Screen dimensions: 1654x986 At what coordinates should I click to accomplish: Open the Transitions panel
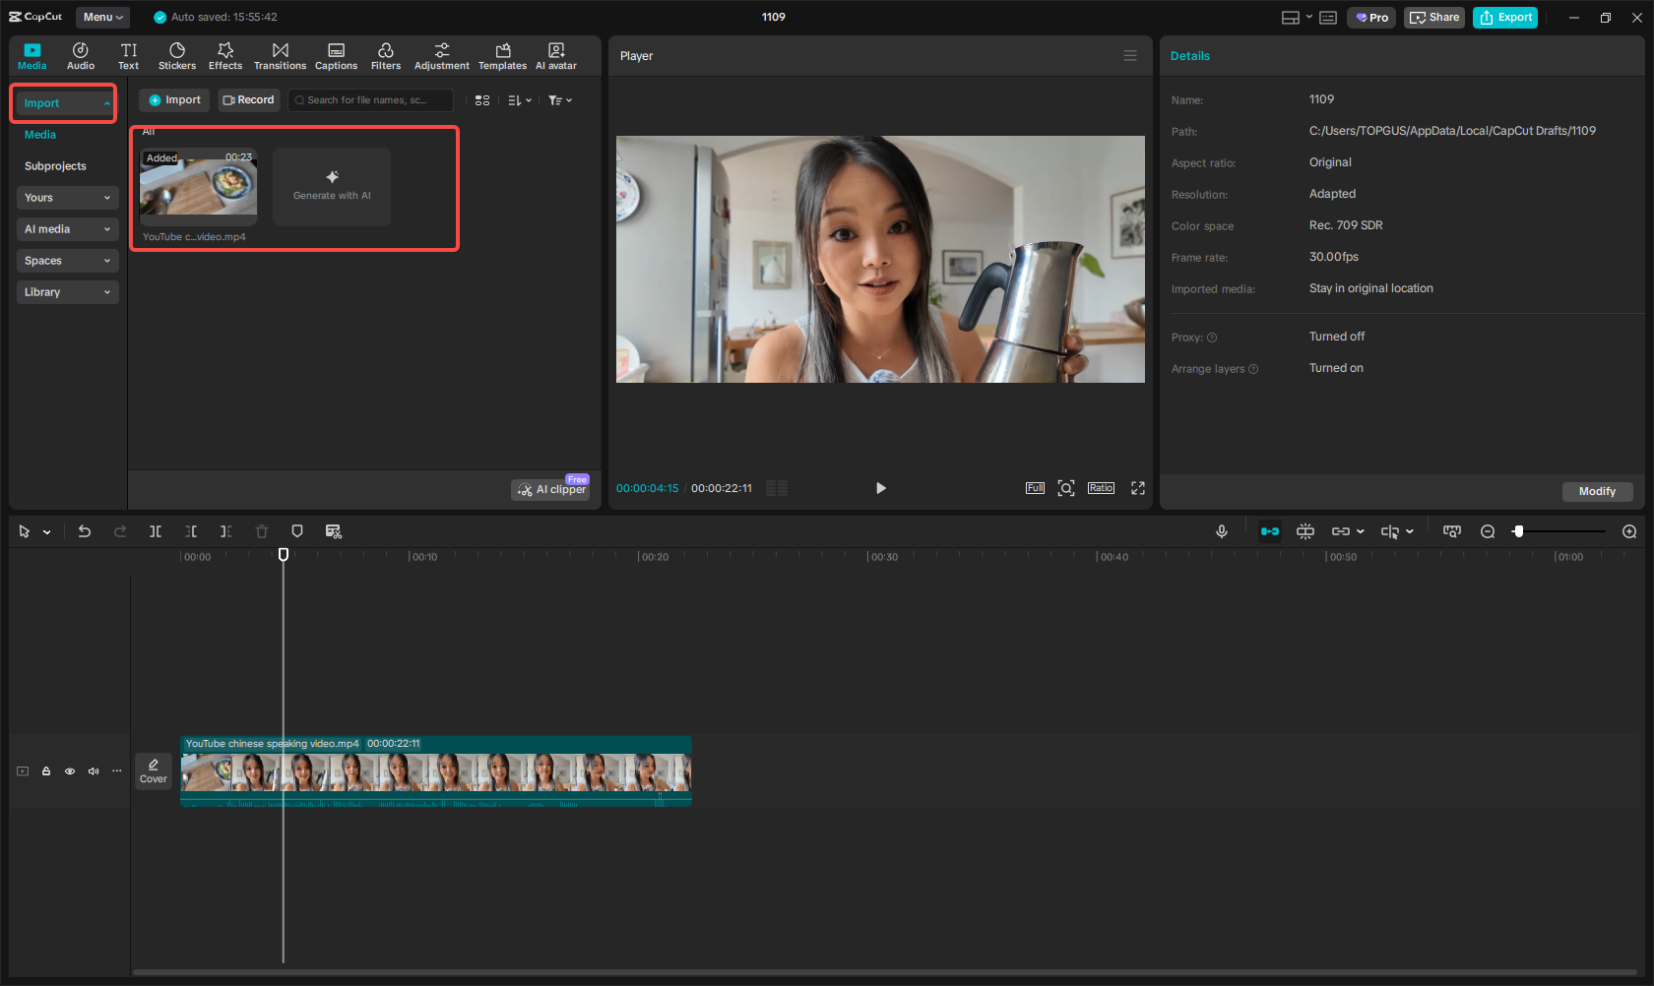(280, 55)
